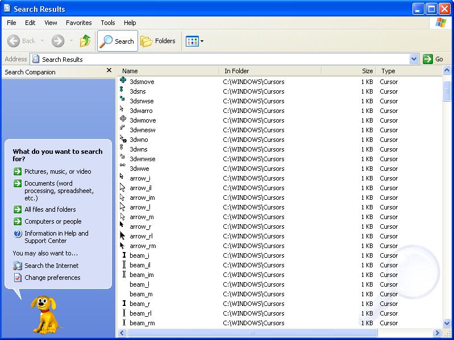Toggle the Folders pane button

pos(158,41)
